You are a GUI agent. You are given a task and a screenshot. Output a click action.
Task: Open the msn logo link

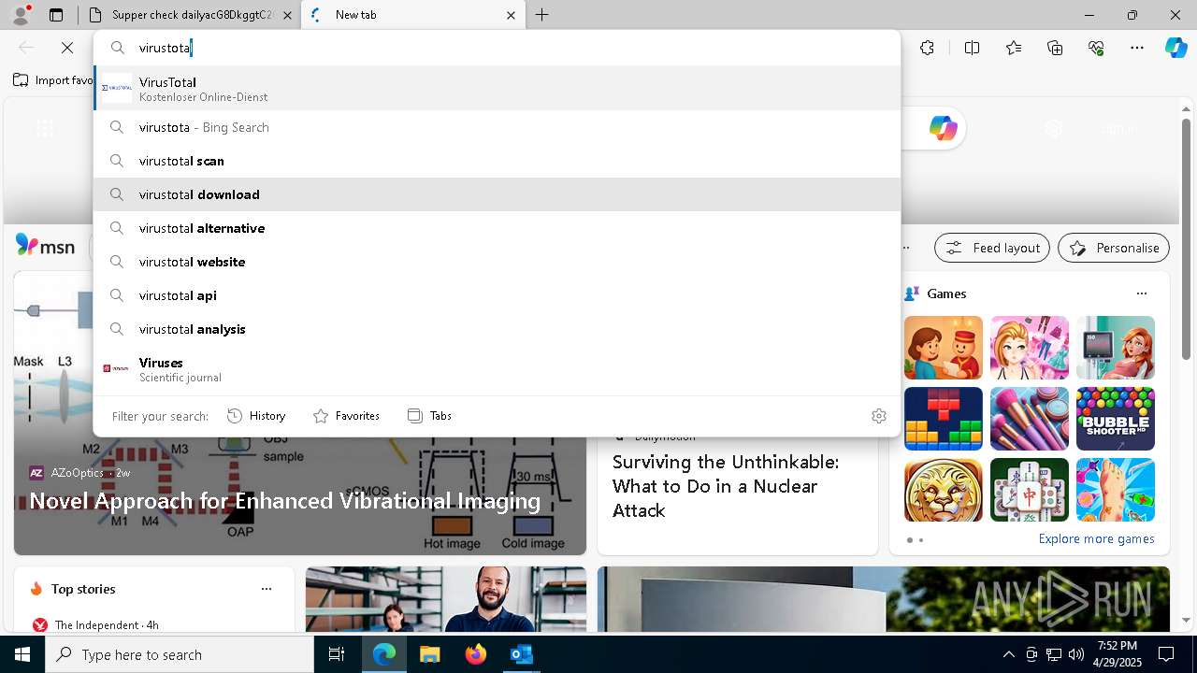[45, 246]
